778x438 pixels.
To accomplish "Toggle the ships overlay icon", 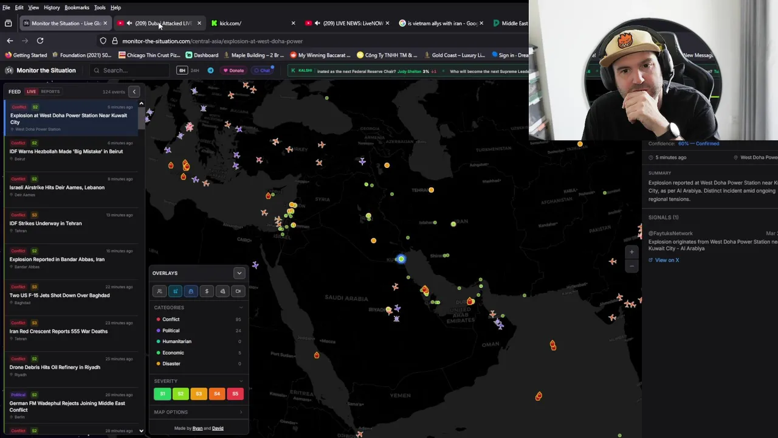I will (x=191, y=291).
